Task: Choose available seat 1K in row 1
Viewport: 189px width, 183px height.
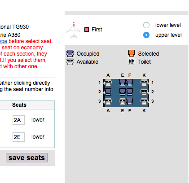Action: click(x=144, y=83)
